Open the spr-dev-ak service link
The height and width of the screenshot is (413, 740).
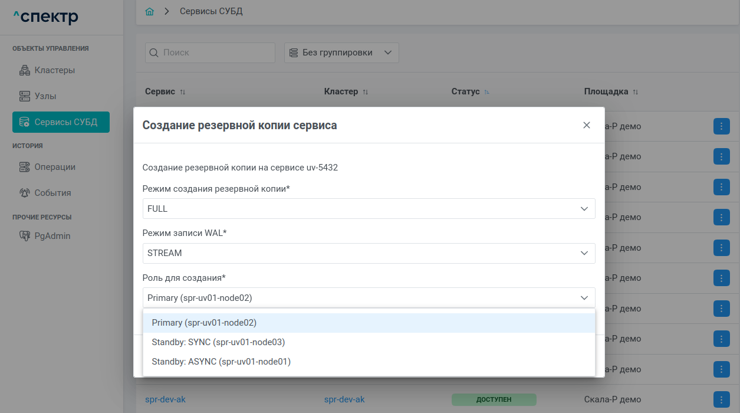[x=165, y=399]
